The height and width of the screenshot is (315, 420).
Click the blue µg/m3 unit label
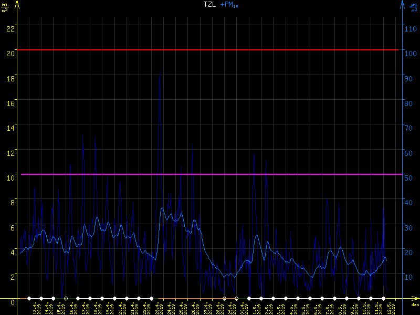(413, 7)
